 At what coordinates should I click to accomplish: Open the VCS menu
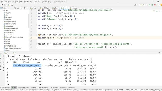click(x=39, y=2)
